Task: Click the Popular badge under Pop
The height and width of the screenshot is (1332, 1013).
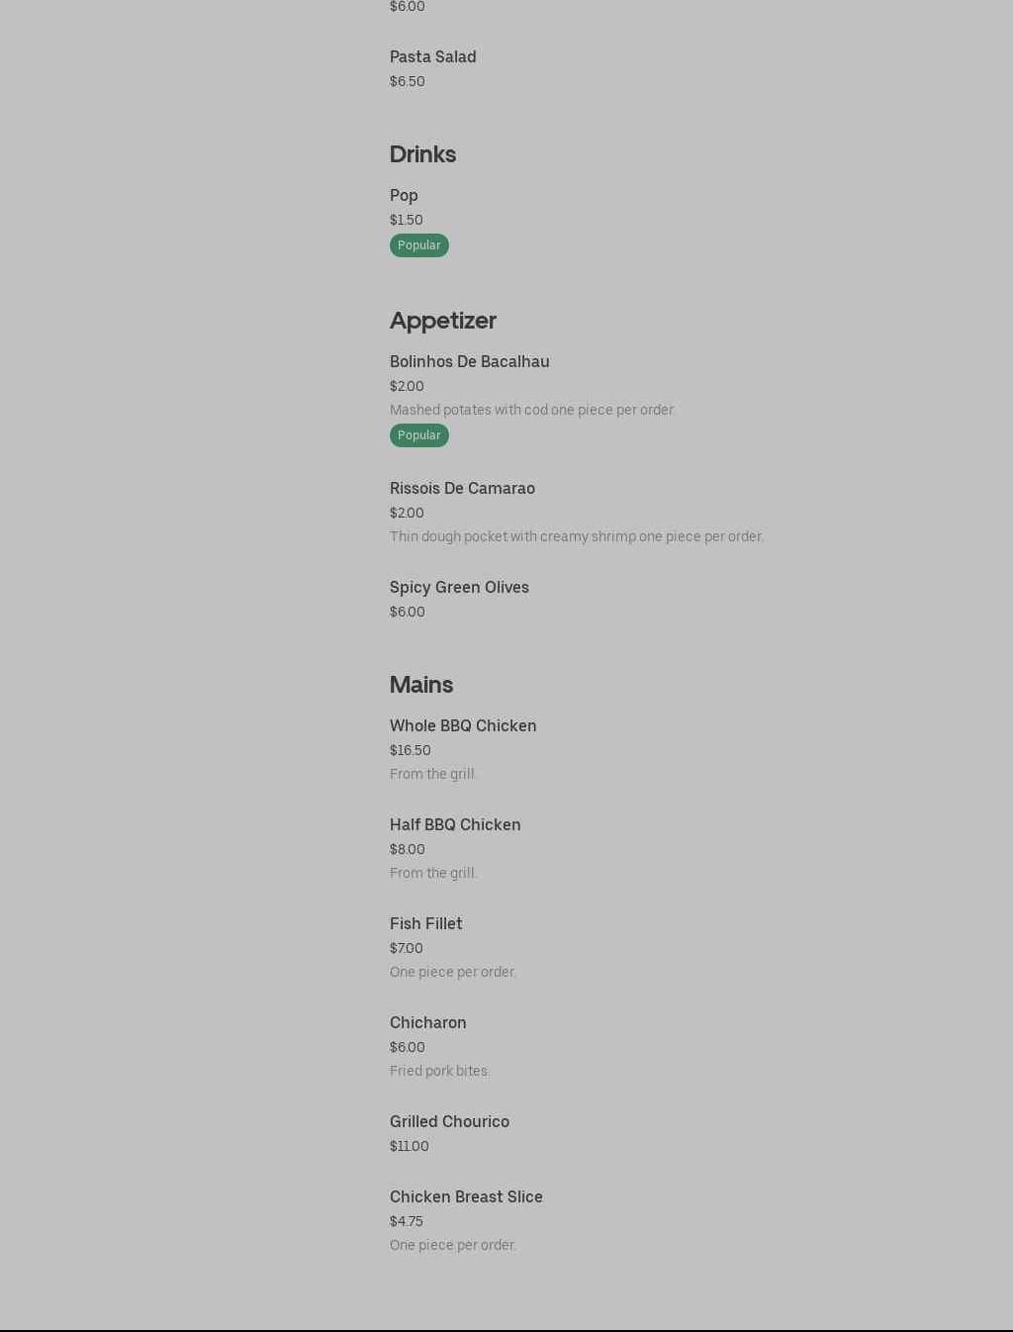Action: (x=419, y=245)
